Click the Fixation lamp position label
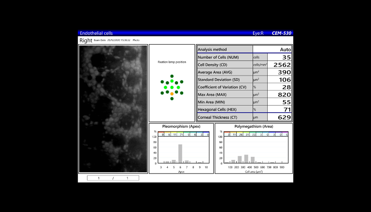 (172, 62)
